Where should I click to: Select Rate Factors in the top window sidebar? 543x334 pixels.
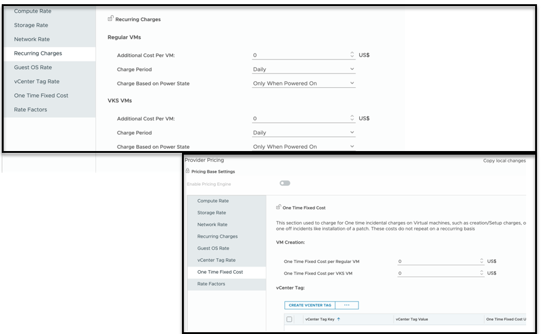pyautogui.click(x=30, y=110)
